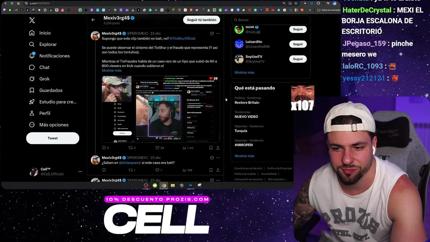Open Información de anuncios footer link
Image resolution: width=430 pixels, height=242 pixels.
point(249,179)
